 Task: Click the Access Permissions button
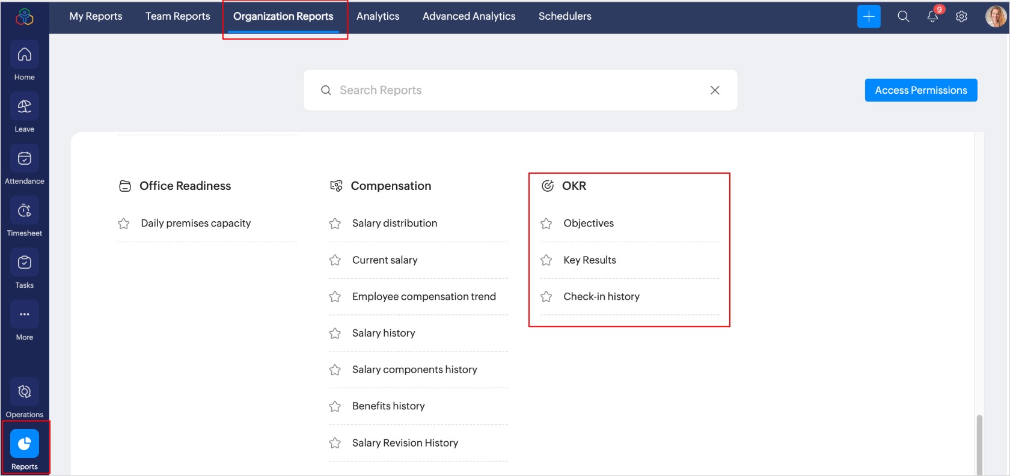tap(920, 90)
